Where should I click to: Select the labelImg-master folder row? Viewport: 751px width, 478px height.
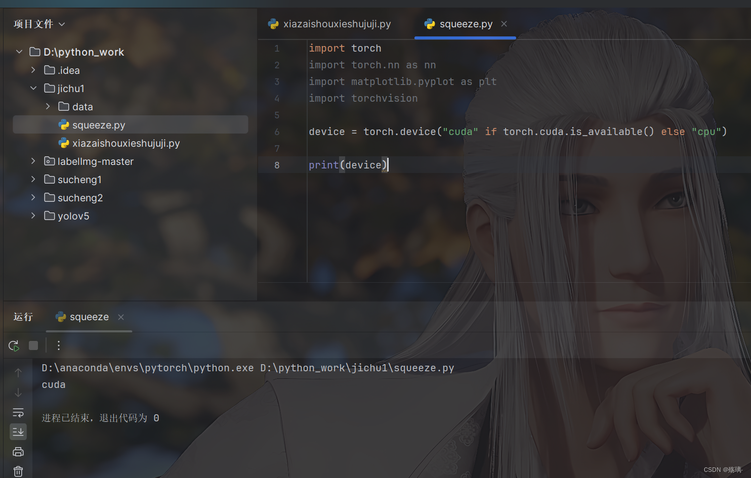[x=131, y=161]
